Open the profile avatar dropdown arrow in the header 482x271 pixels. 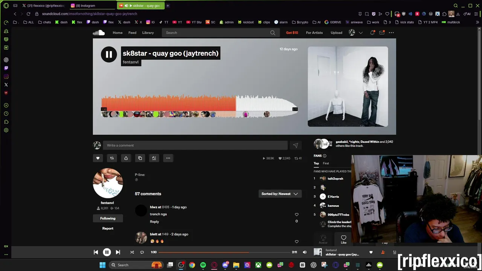coord(361,33)
